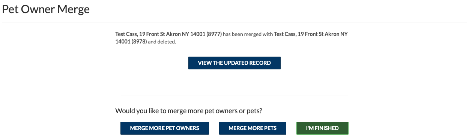Click the "has been merged with" text
The height and width of the screenshot is (138, 472).
click(x=248, y=34)
